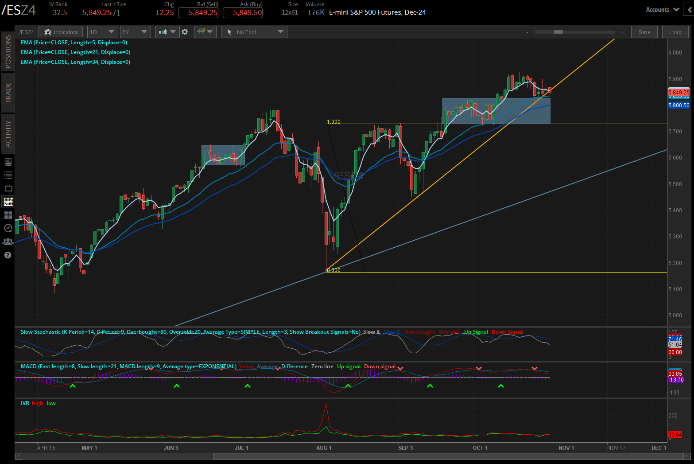The width and height of the screenshot is (694, 464).
Task: Open the Indicators editor
Action: coord(61,31)
